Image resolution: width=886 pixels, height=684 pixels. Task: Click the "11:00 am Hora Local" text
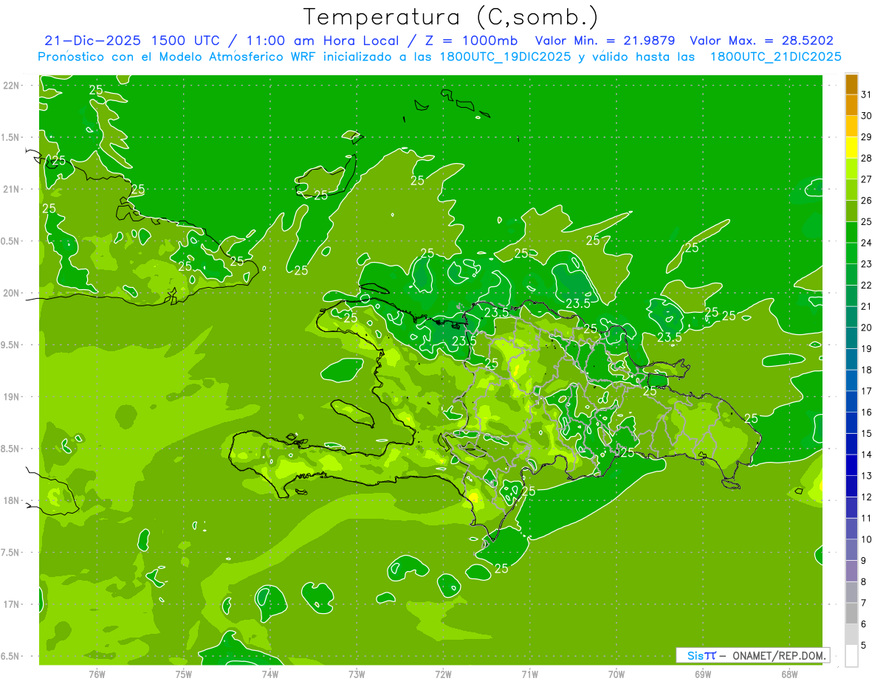pos(320,41)
